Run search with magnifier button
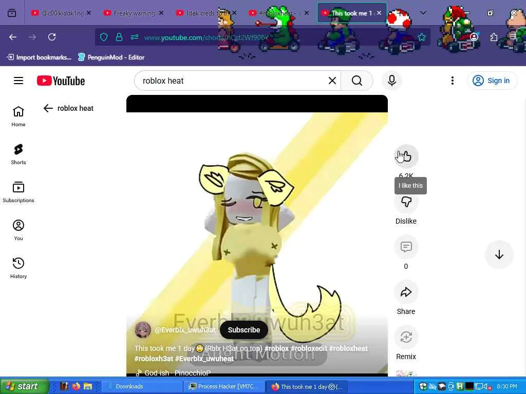 click(357, 81)
